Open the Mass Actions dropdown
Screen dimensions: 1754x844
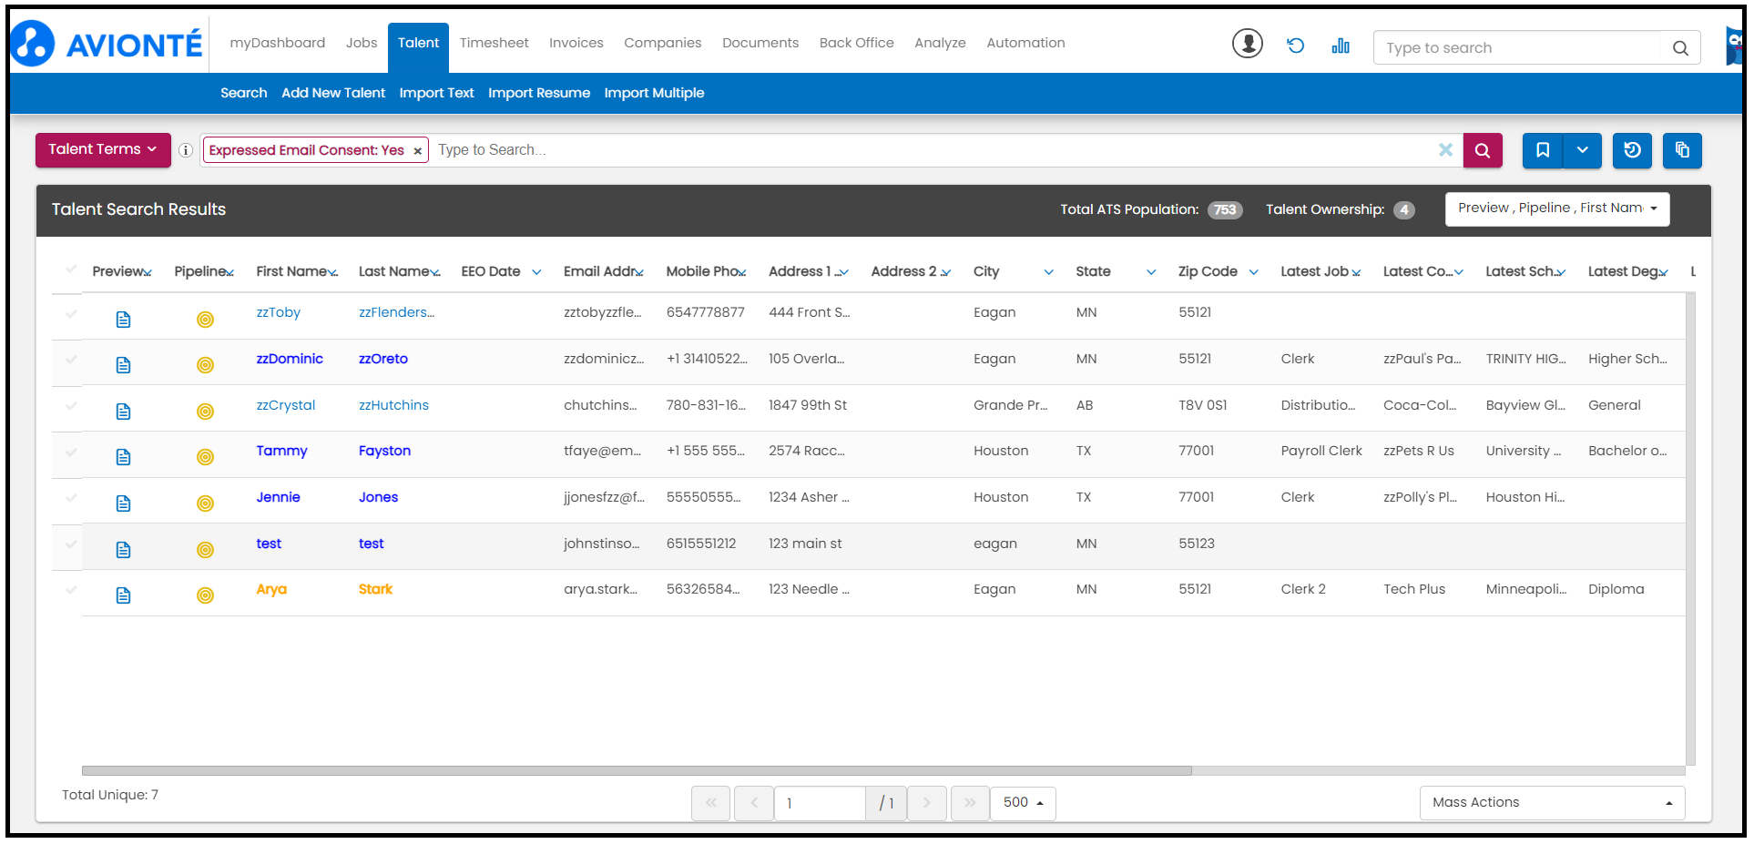[1552, 802]
